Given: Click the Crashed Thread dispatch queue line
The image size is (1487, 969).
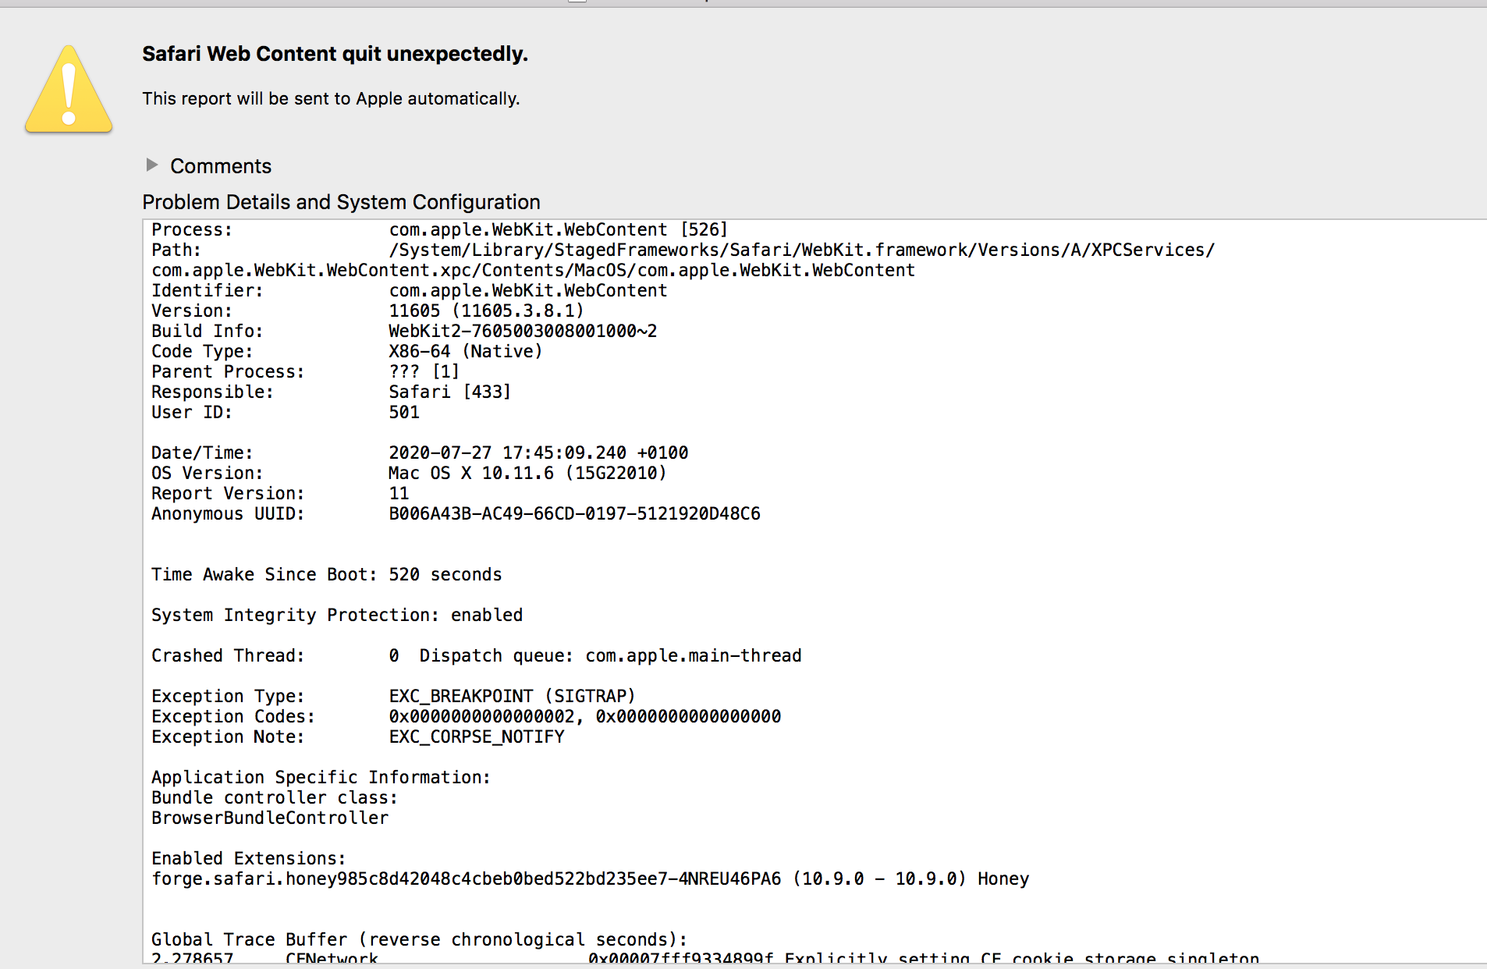Looking at the screenshot, I should tap(476, 655).
